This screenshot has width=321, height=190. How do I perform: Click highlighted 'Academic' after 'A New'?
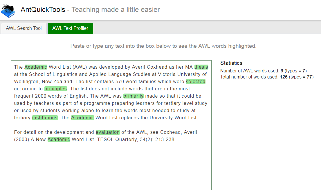pyautogui.click(x=59, y=140)
